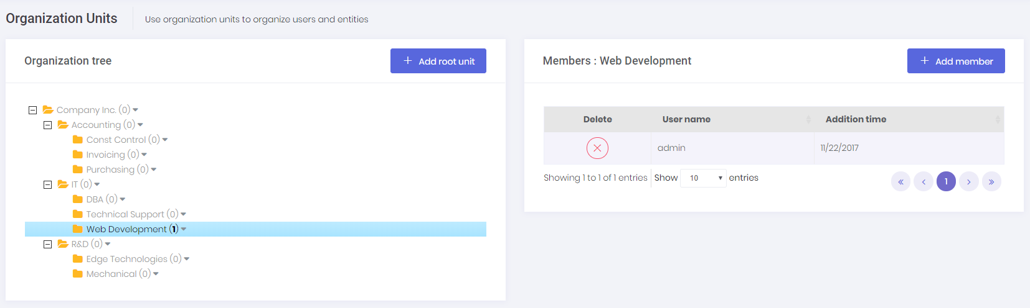Click the red delete icon for admin

(x=597, y=148)
